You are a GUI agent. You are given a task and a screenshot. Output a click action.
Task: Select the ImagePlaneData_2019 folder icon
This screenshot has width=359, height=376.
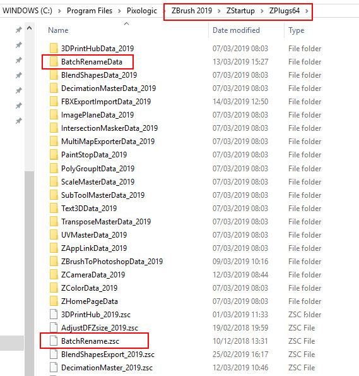coord(54,115)
